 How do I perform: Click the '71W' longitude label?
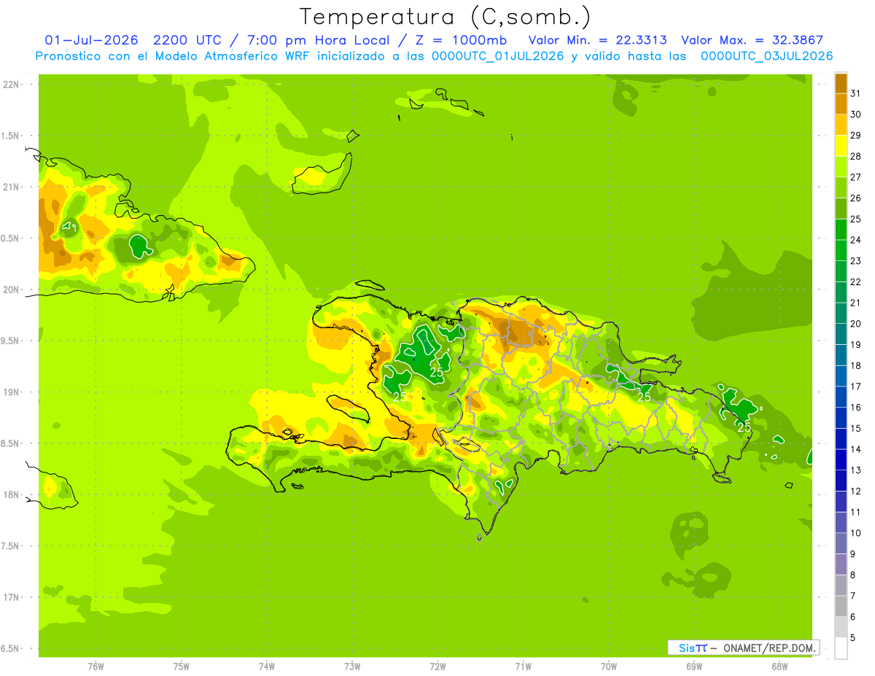tap(523, 667)
